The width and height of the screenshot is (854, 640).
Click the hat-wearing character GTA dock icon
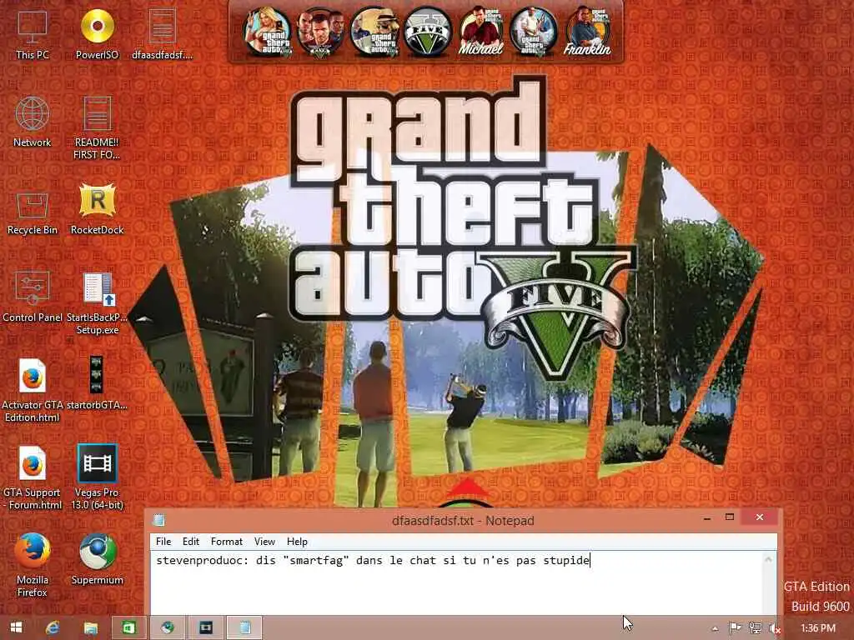click(374, 32)
